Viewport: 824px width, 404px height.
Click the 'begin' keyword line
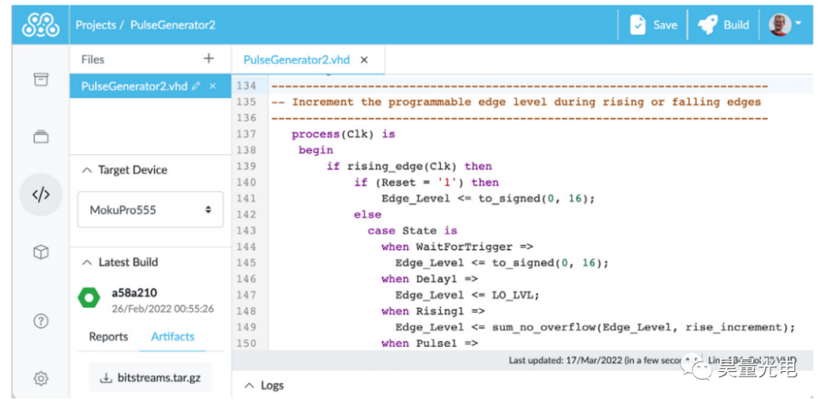(316, 150)
